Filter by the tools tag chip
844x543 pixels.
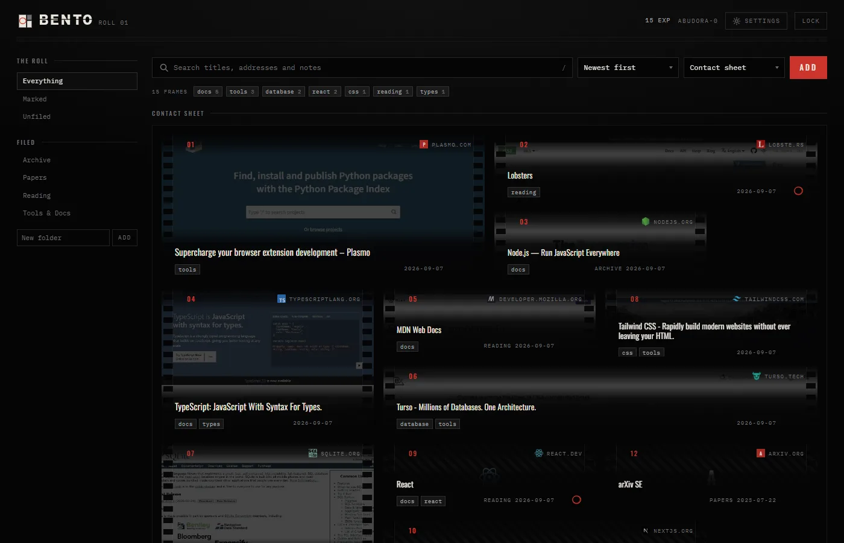click(242, 92)
